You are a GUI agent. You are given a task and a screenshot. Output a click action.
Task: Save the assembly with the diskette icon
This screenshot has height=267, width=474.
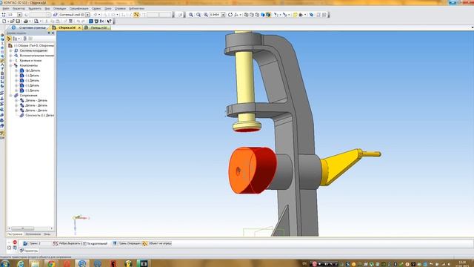tap(18, 22)
